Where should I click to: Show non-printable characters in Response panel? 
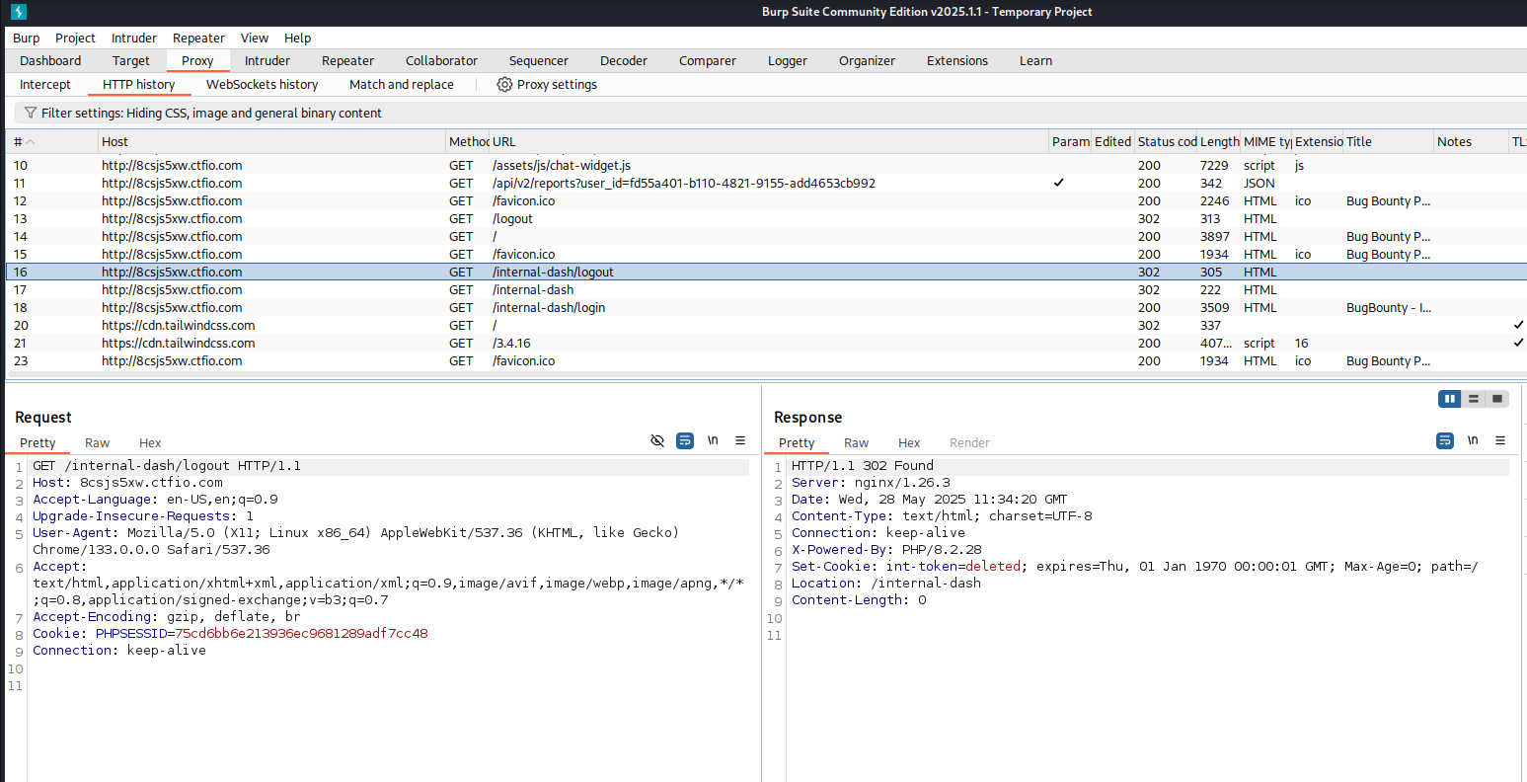pos(1473,441)
